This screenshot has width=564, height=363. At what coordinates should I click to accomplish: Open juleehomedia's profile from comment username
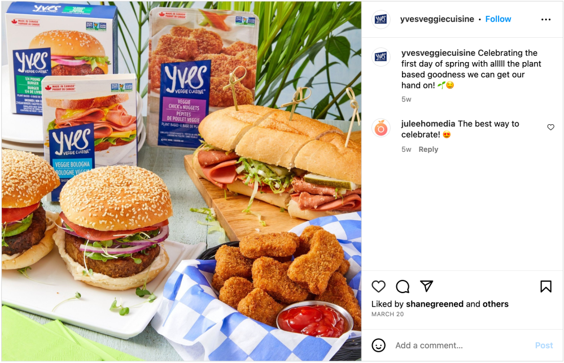pyautogui.click(x=428, y=124)
